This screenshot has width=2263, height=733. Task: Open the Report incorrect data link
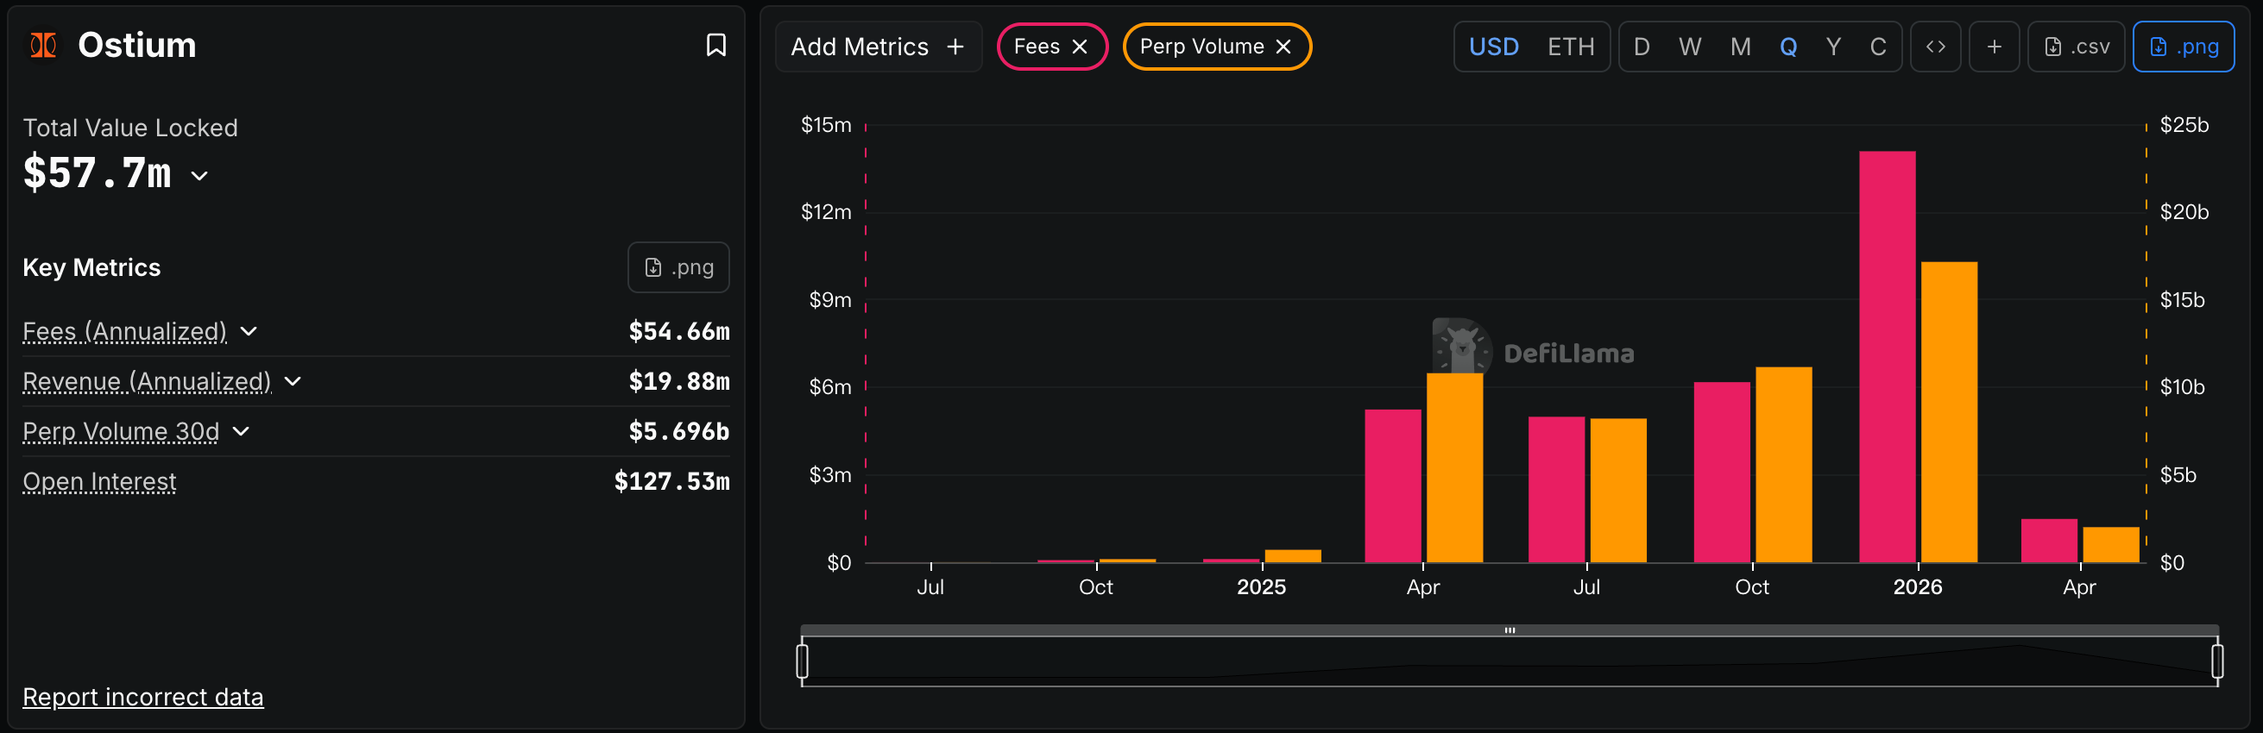(143, 696)
